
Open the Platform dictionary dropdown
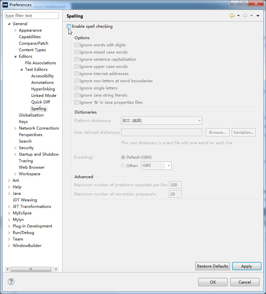(x=200, y=120)
